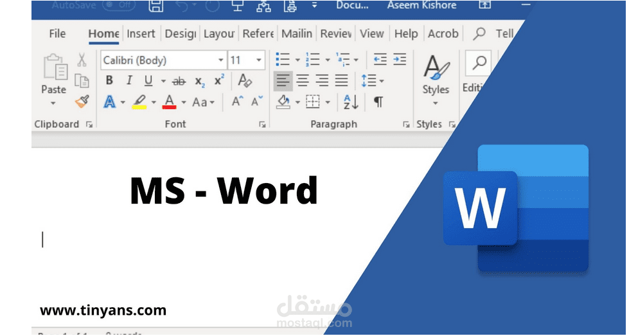The width and height of the screenshot is (629, 336).
Task: Switch to the Insert tab
Action: tap(141, 33)
